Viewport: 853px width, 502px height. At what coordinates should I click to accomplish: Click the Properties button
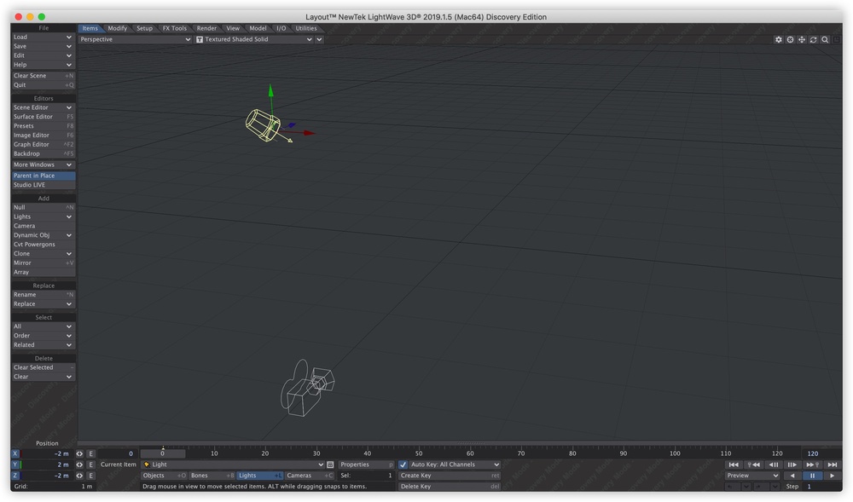[366, 465]
